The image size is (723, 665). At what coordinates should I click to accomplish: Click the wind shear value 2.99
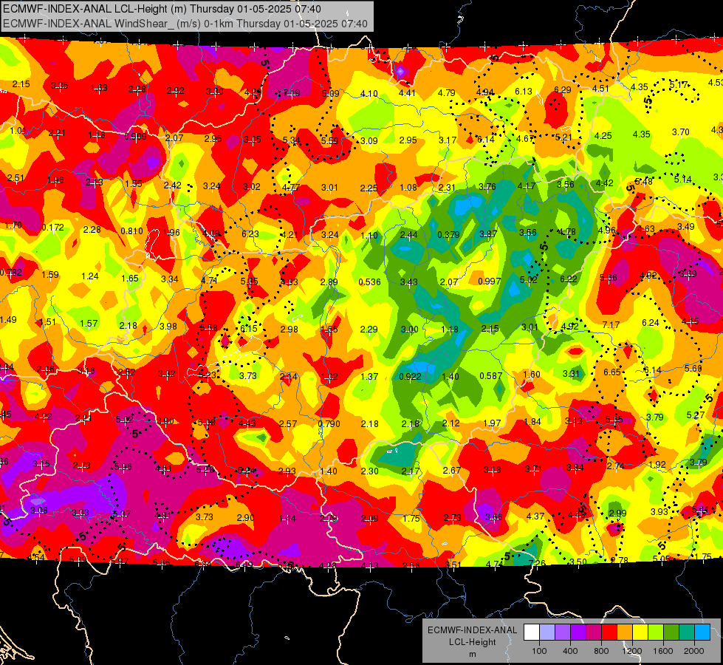[618, 514]
